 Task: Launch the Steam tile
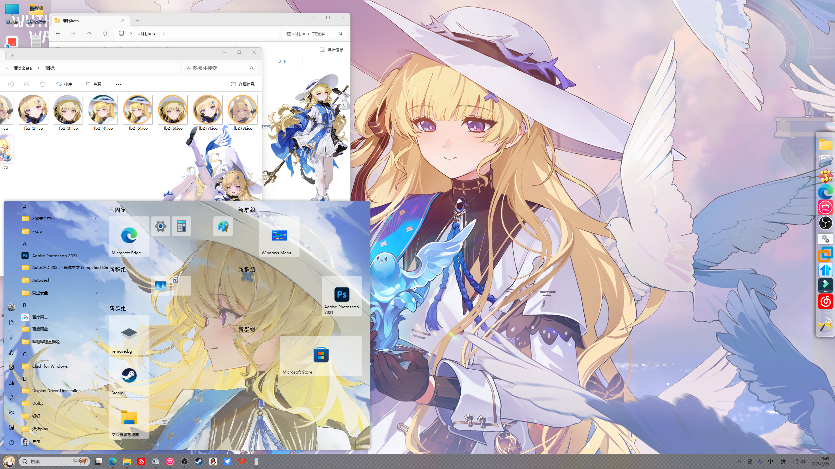pyautogui.click(x=129, y=376)
